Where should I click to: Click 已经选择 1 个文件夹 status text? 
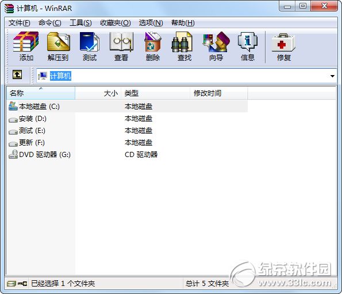(x=63, y=283)
